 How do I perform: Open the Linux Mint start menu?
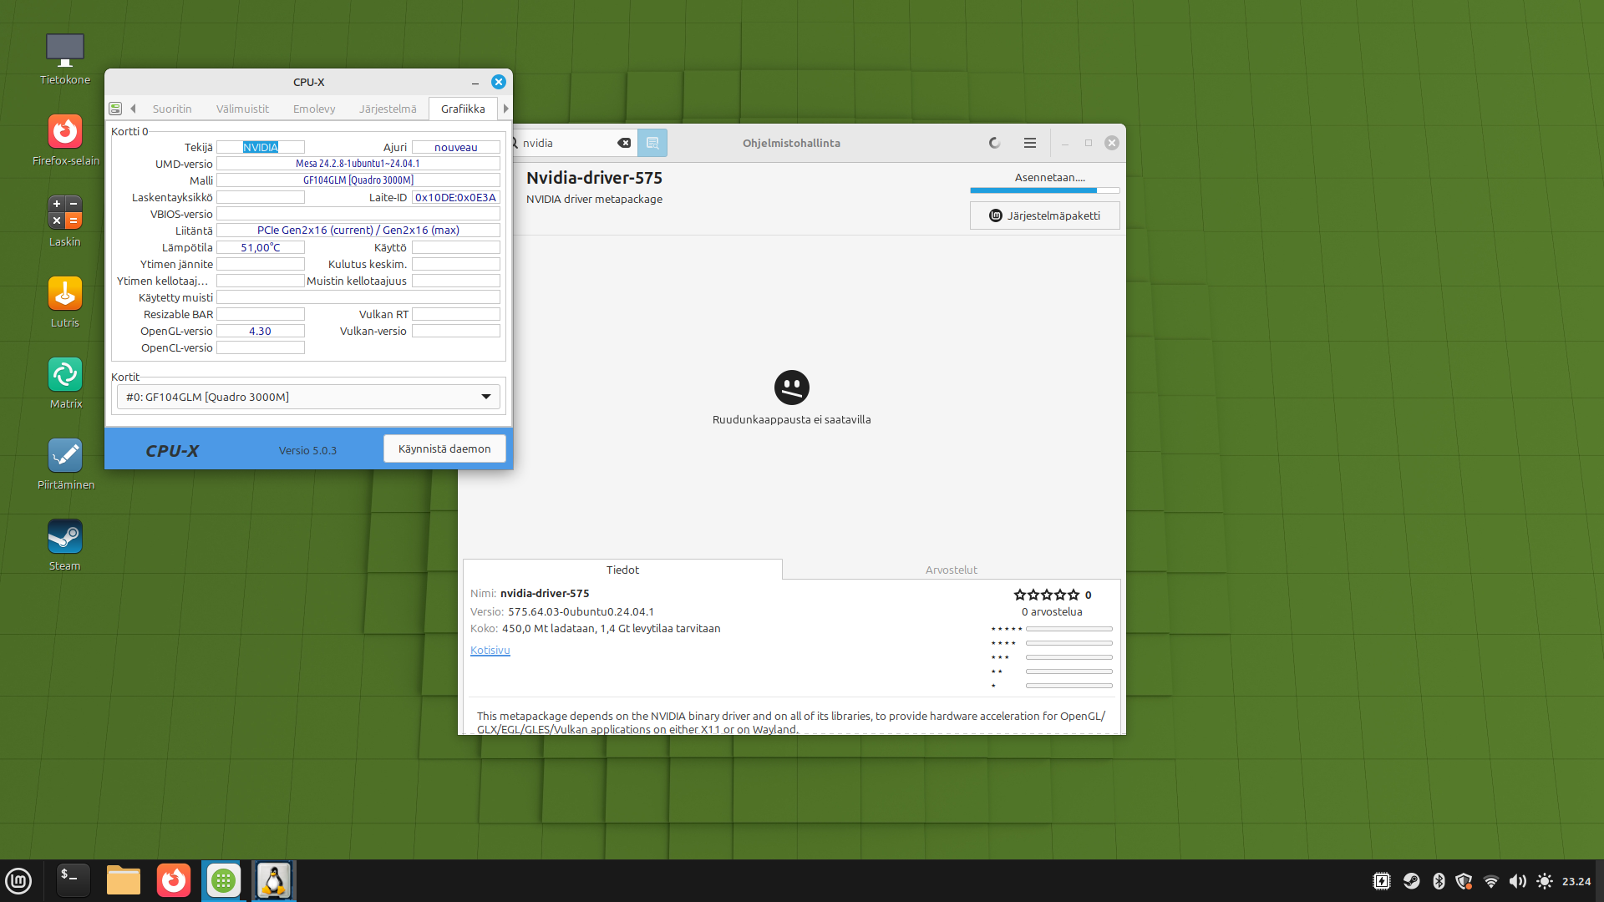pyautogui.click(x=18, y=880)
